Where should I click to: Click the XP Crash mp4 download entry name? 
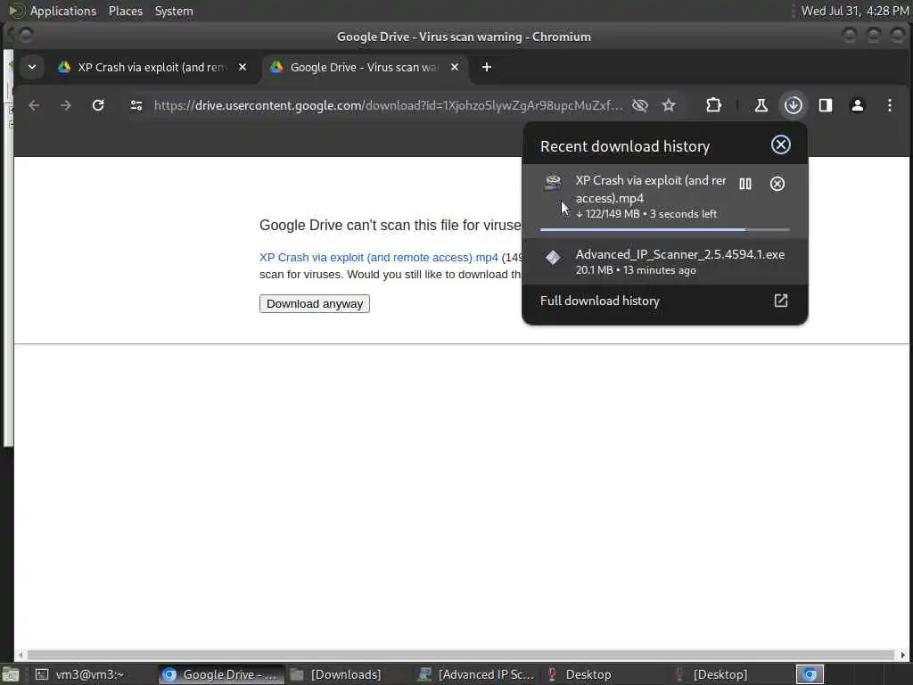(x=650, y=189)
